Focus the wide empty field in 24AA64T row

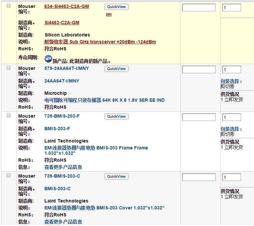[x=199, y=70]
